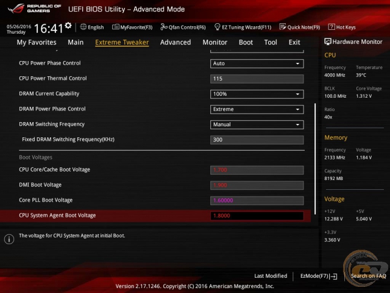390x293 pixels.
Task: Show the Hot Keys list
Action: click(342, 27)
